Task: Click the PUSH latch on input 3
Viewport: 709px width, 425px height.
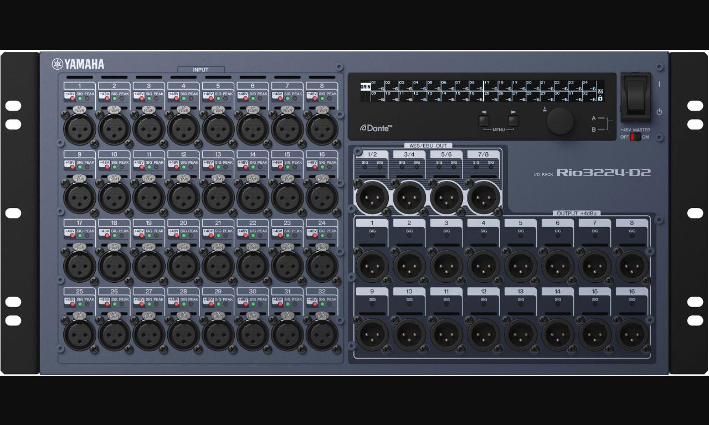Action: pyautogui.click(x=148, y=110)
